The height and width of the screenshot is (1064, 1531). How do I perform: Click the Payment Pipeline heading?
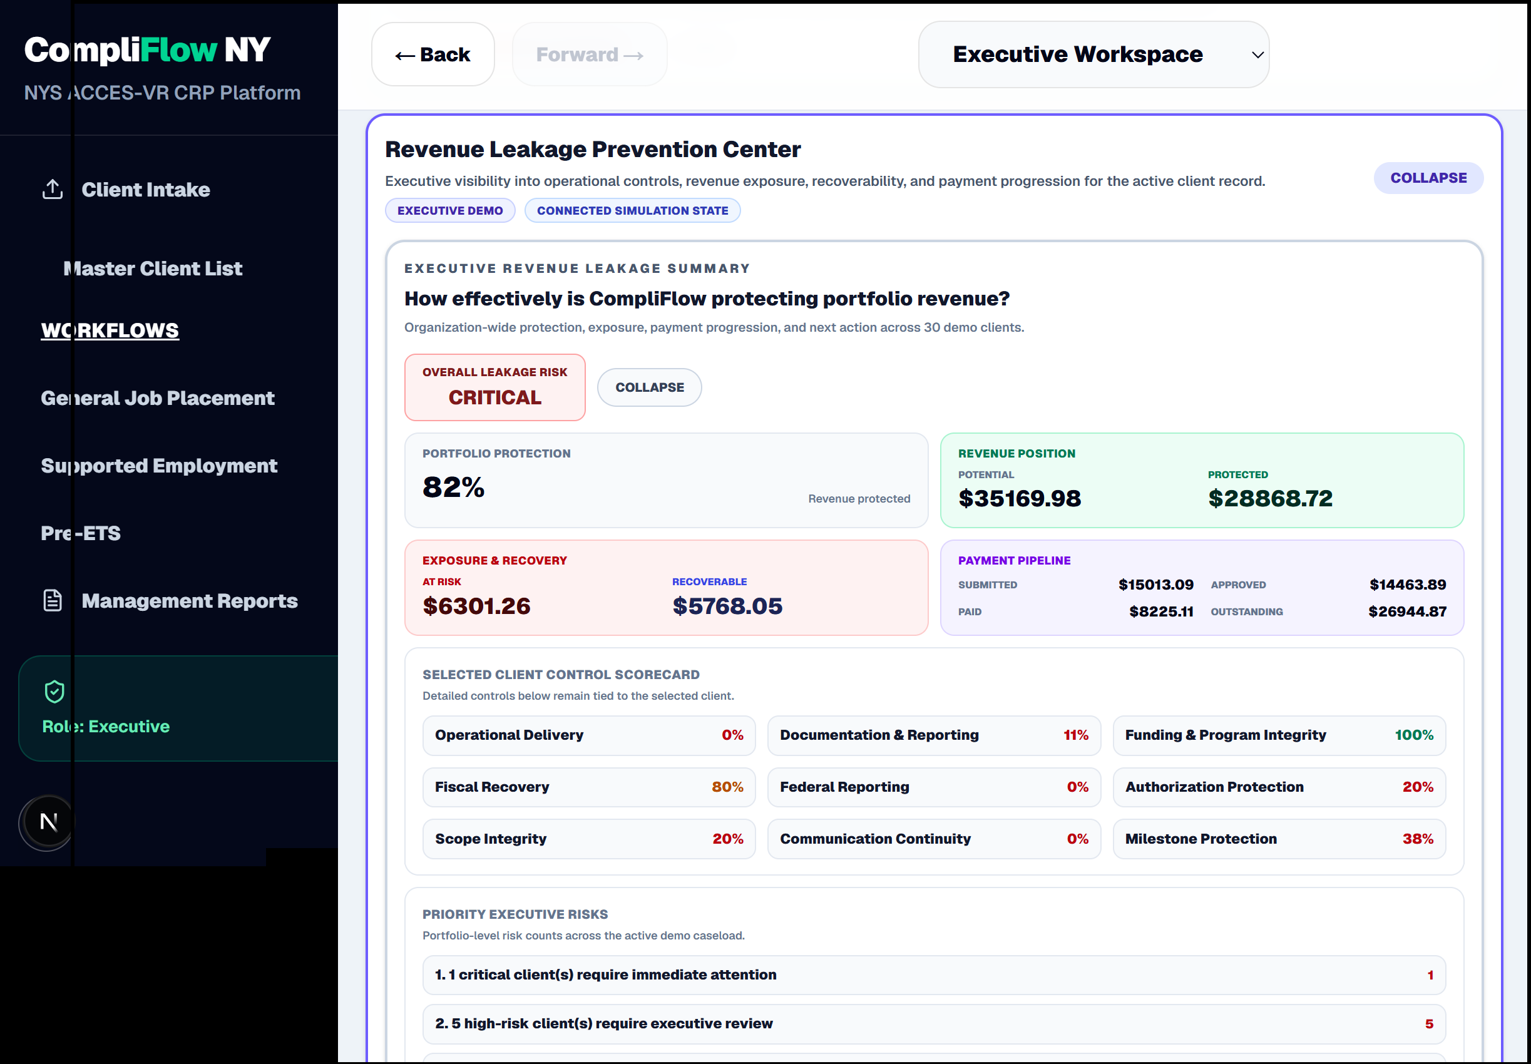pos(1014,561)
